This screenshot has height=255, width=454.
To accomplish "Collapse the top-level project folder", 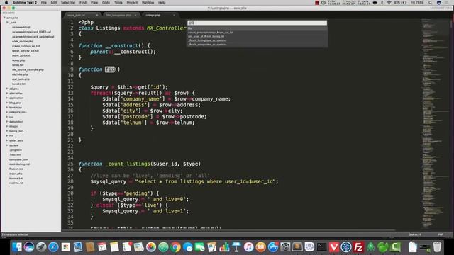I will coord(5,18).
